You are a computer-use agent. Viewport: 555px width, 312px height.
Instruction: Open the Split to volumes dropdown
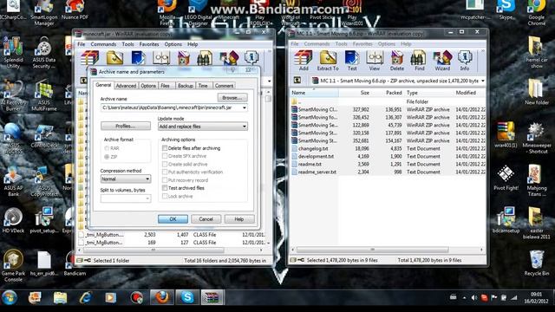click(125, 198)
